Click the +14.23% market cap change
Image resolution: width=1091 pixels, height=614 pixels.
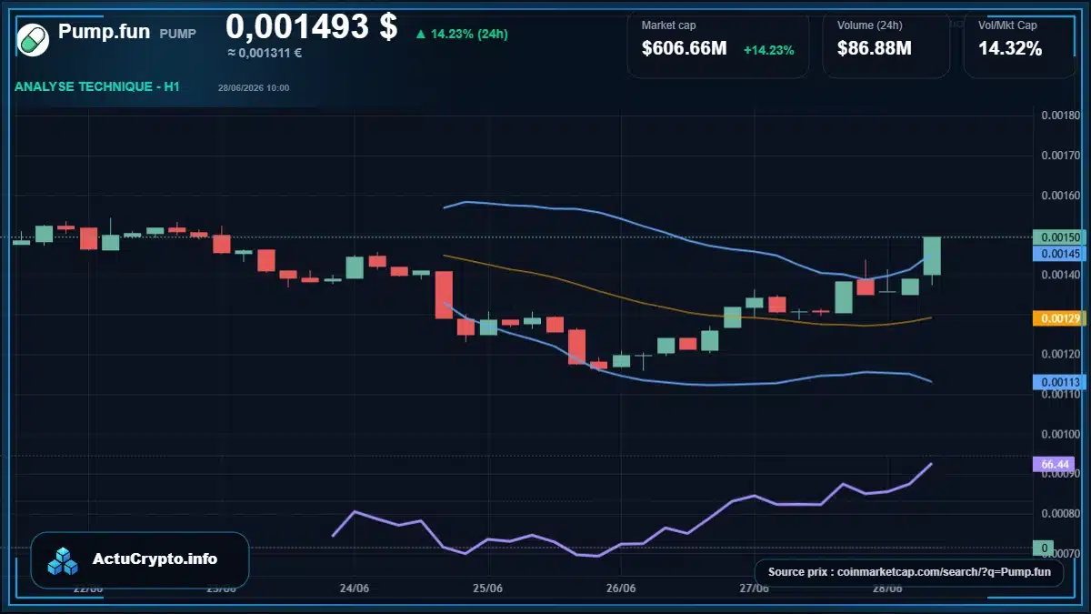pyautogui.click(x=768, y=50)
